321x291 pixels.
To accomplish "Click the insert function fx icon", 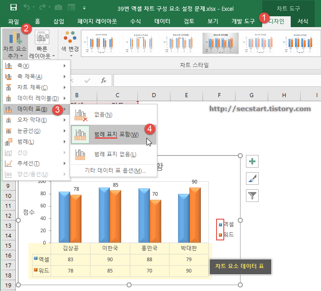I will click(104, 80).
